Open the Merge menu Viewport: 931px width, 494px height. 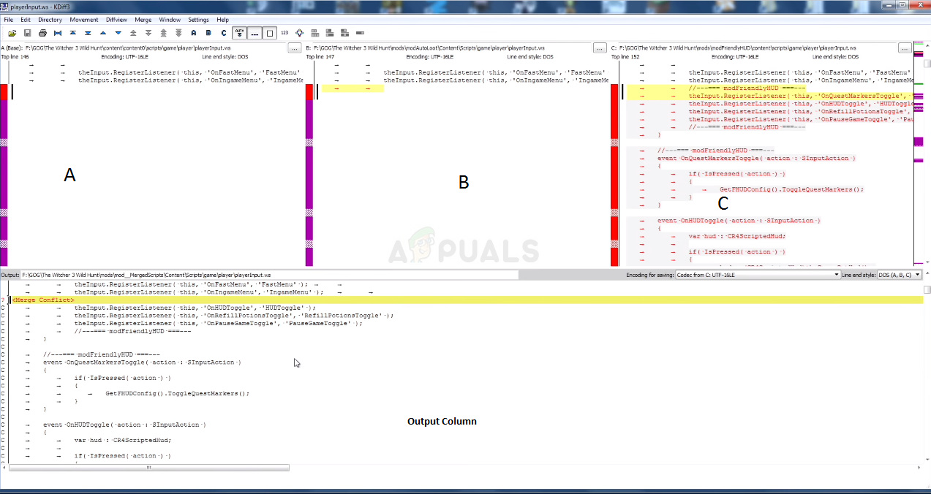(x=143, y=20)
